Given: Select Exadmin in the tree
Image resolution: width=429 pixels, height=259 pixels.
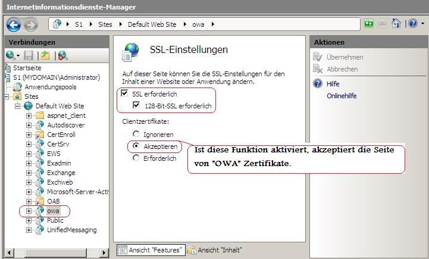Looking at the screenshot, I should (x=59, y=163).
